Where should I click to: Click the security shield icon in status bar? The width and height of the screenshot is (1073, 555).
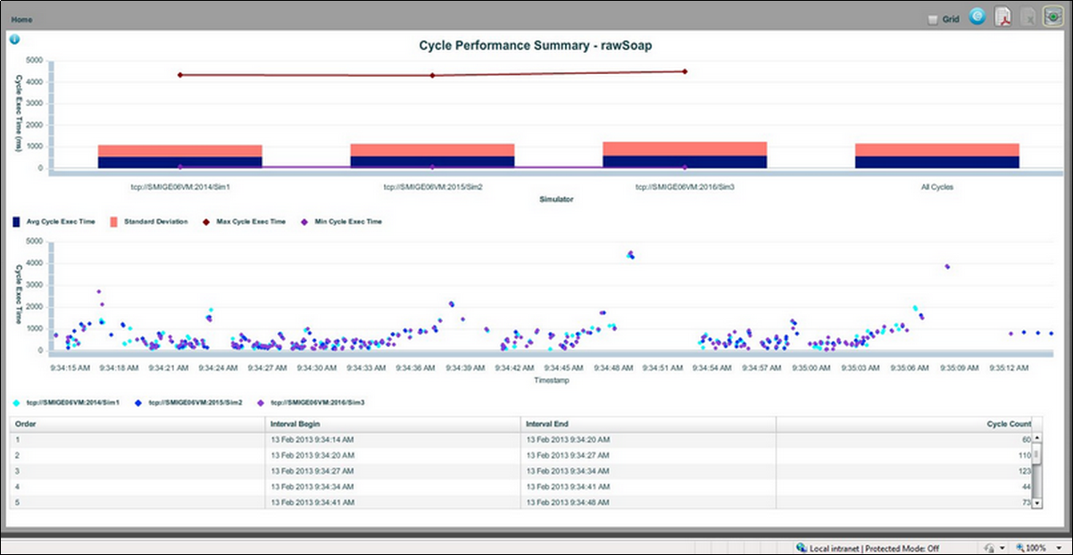(x=988, y=547)
